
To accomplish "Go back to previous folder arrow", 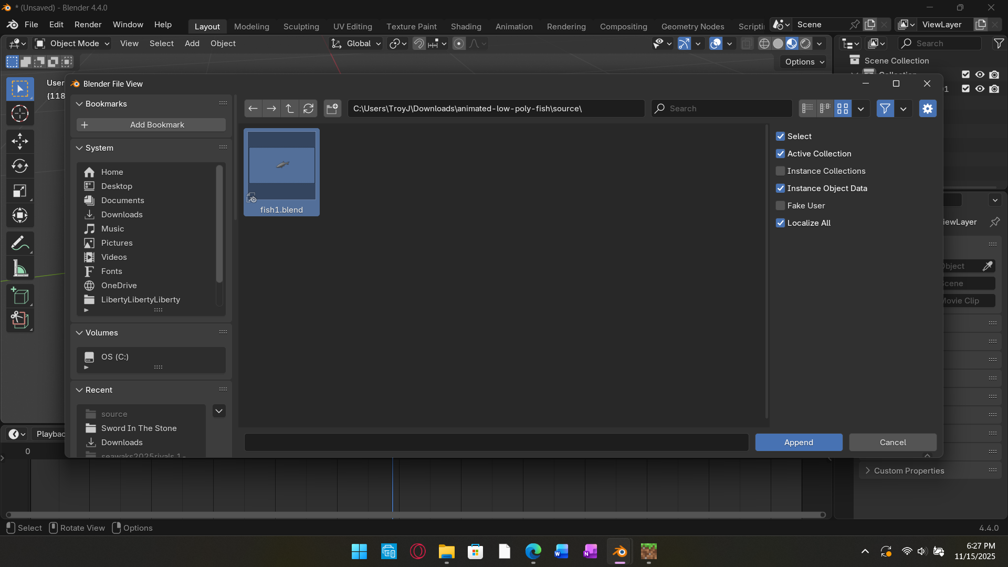I will click(x=253, y=109).
